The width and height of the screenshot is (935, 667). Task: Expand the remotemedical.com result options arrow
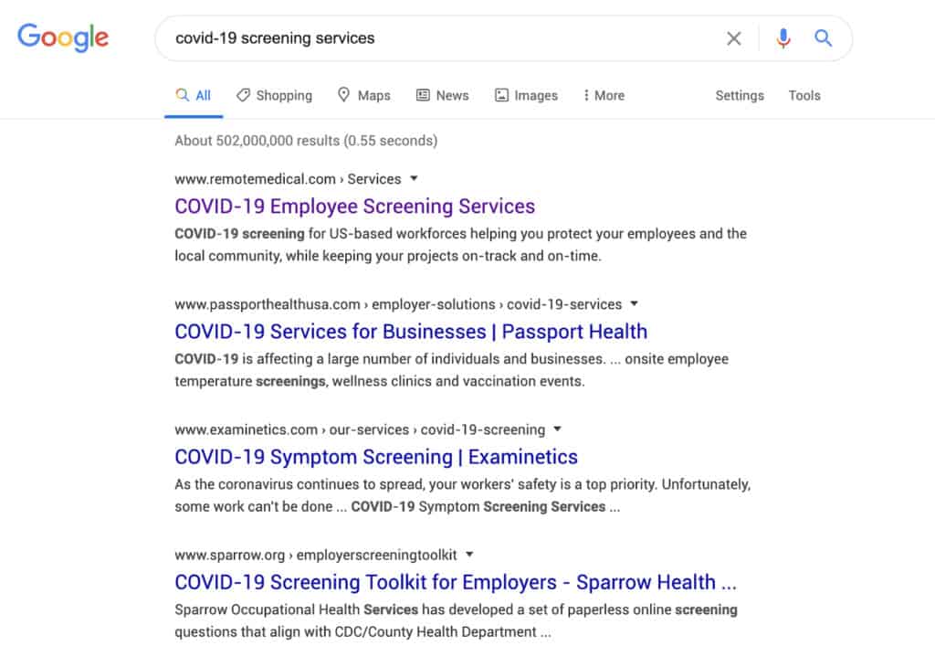click(x=415, y=179)
